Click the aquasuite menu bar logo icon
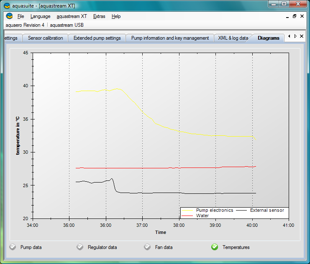 pyautogui.click(x=9, y=16)
